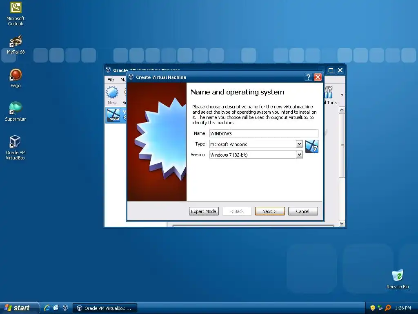This screenshot has height=314, width=418.
Task: Launch Supermium from the desktop
Action: coord(16,112)
